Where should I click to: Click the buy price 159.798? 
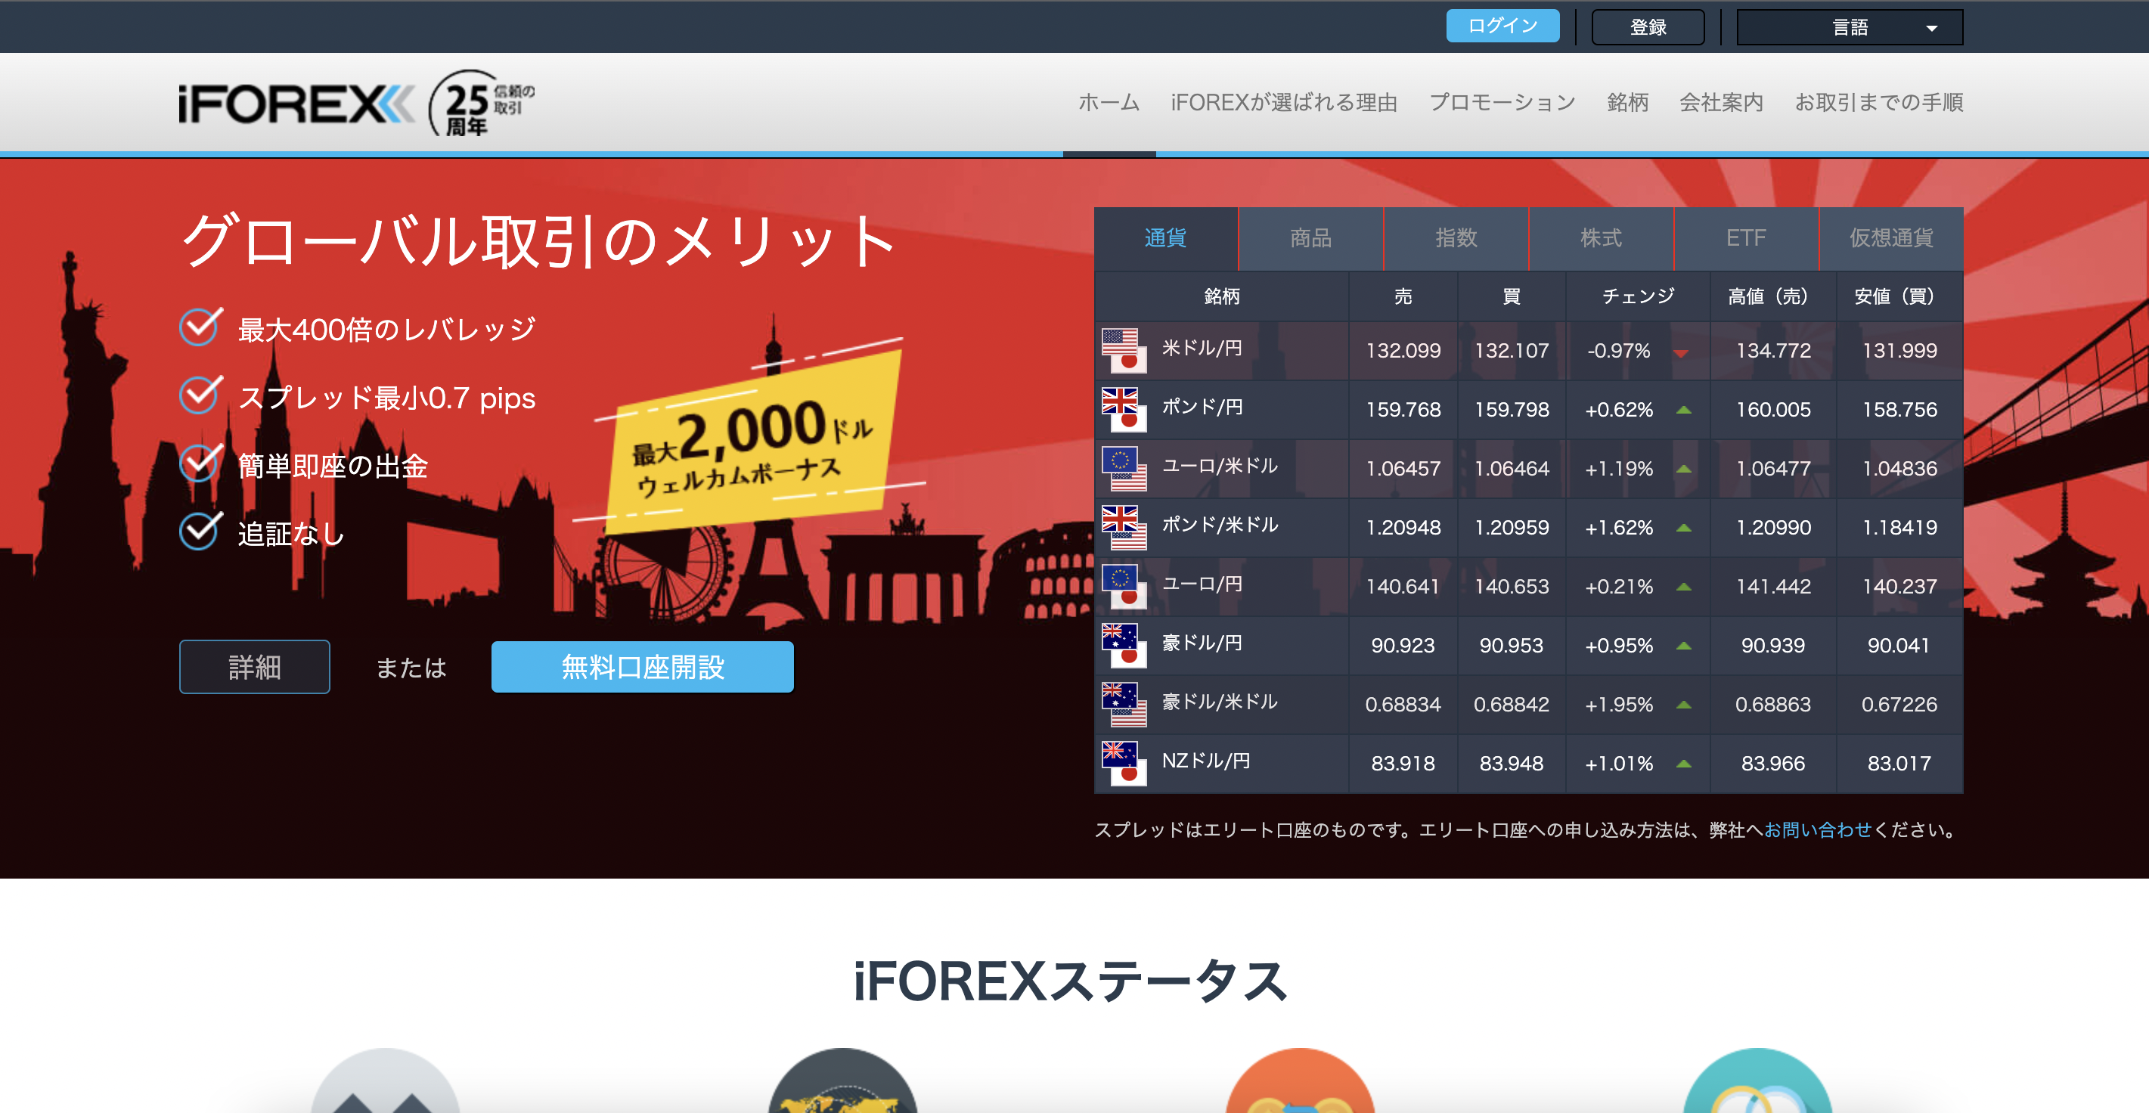point(1512,410)
